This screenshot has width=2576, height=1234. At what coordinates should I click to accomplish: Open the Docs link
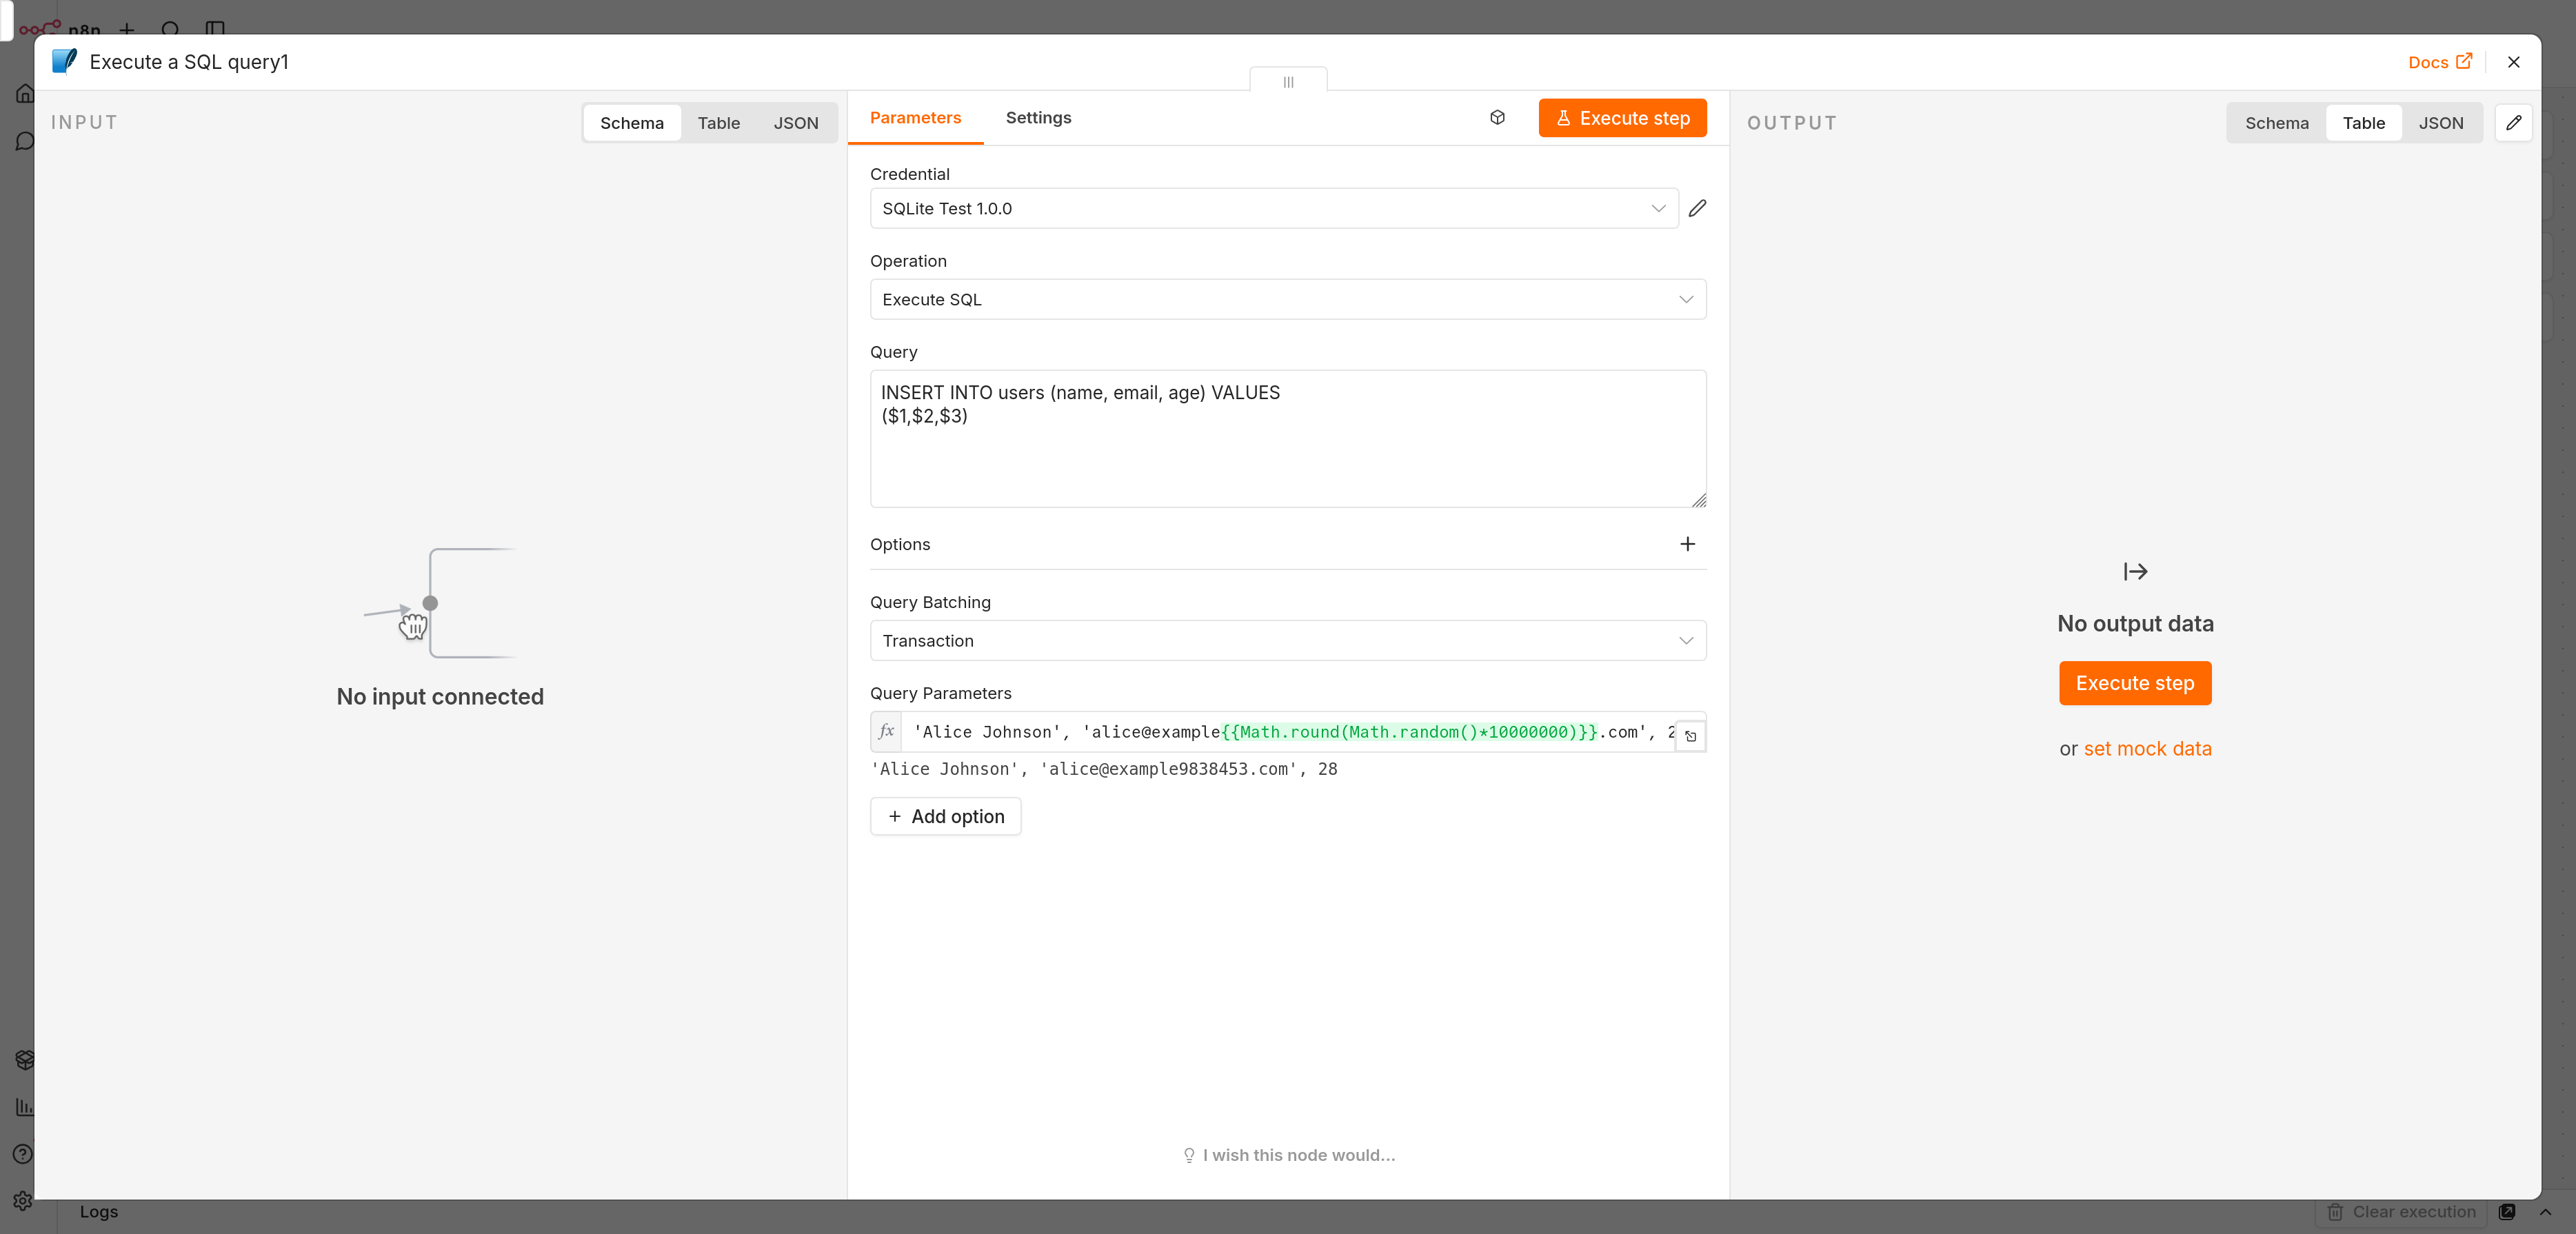[x=2439, y=62]
